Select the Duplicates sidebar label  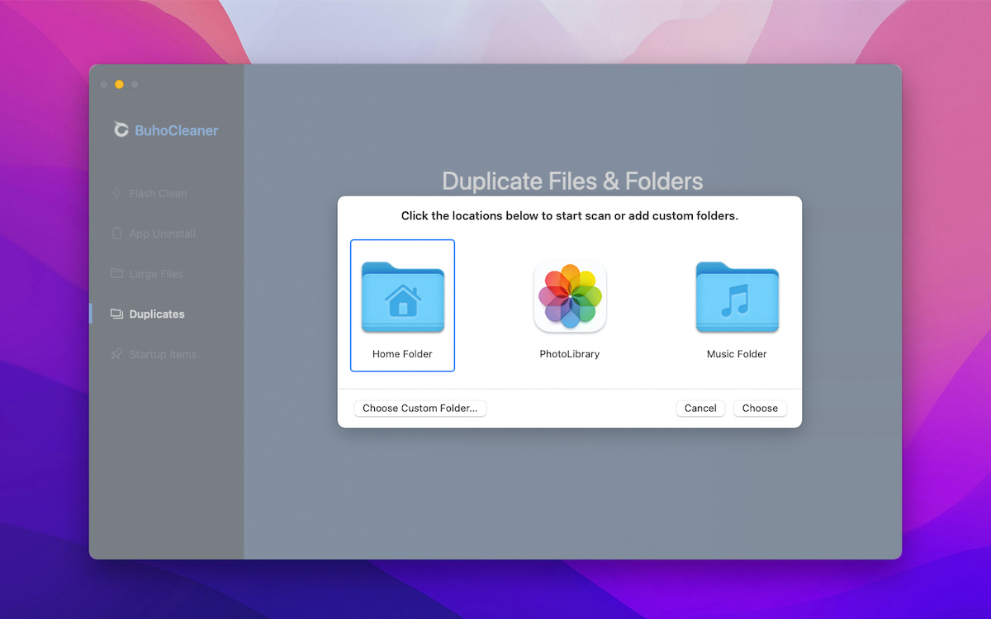pos(157,314)
